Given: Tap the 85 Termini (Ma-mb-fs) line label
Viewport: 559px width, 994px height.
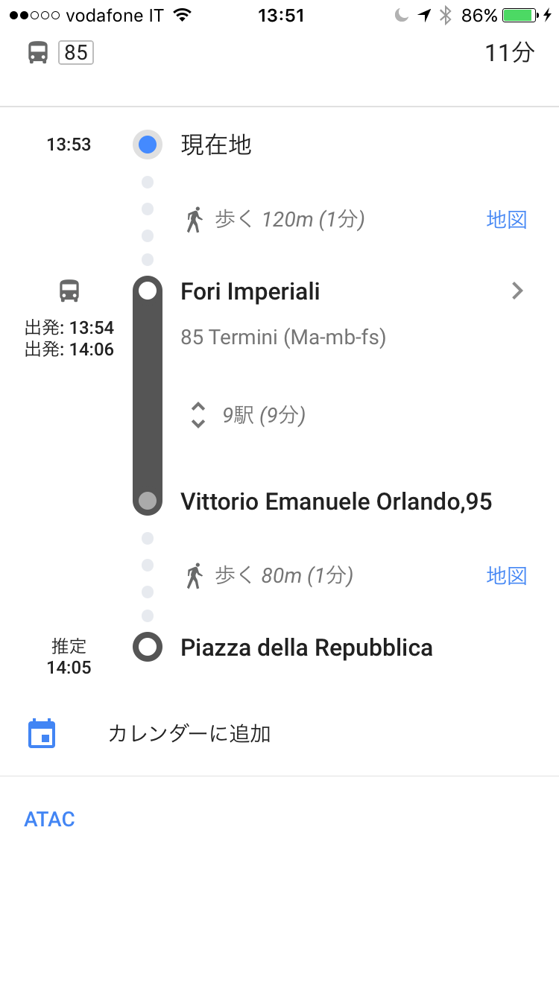Looking at the screenshot, I should (283, 338).
